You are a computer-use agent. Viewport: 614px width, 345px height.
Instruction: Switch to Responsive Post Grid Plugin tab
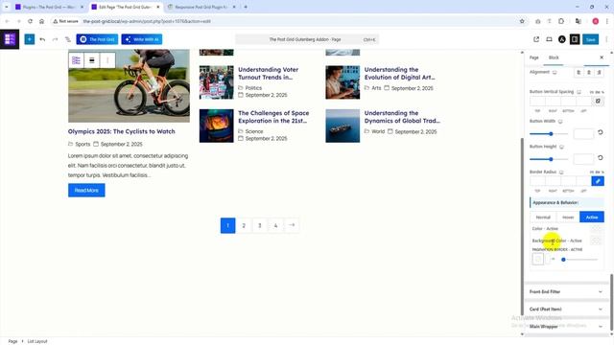(x=201, y=7)
